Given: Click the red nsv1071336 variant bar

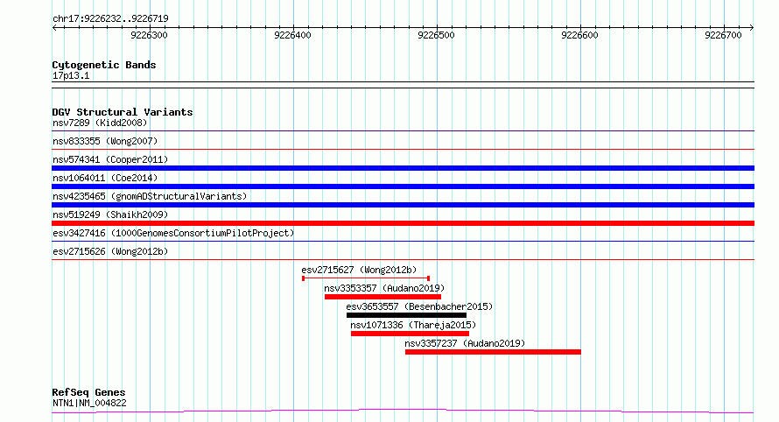Looking at the screenshot, I should (x=410, y=334).
